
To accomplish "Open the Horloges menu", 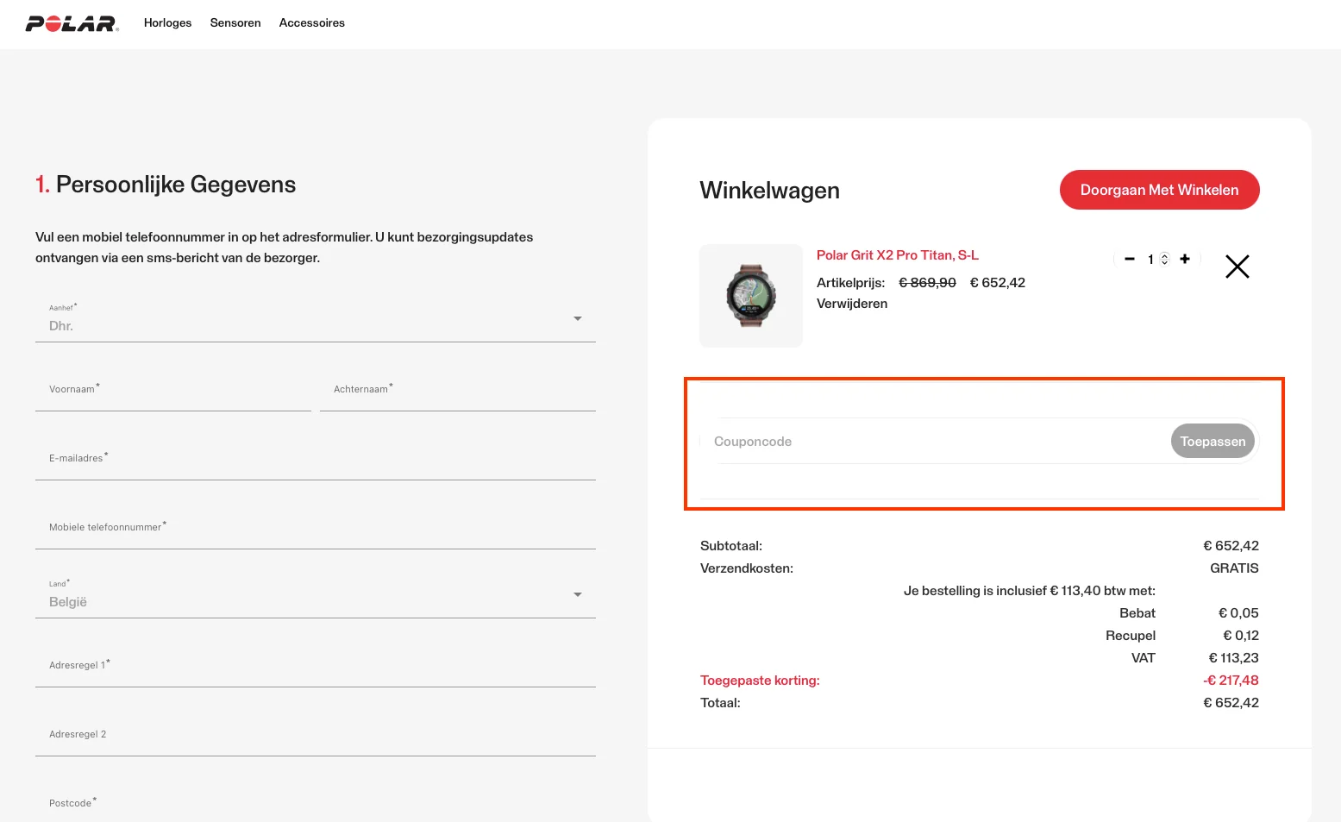I will [x=167, y=23].
